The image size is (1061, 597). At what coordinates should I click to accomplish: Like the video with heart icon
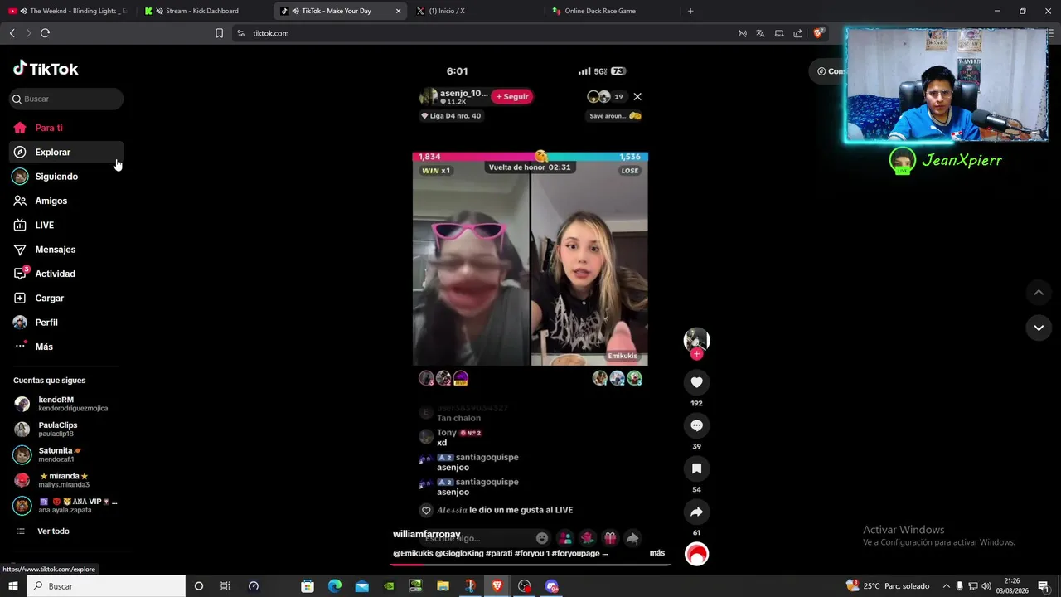pyautogui.click(x=696, y=382)
